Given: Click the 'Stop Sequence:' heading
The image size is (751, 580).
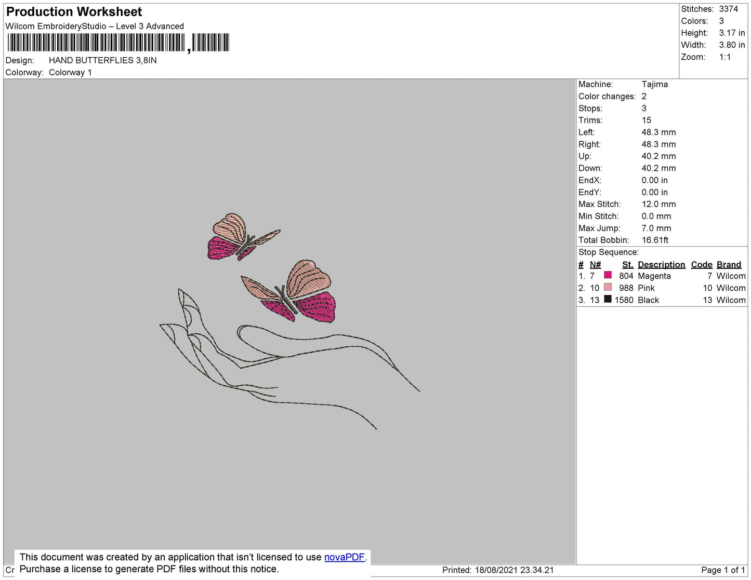Looking at the screenshot, I should [x=609, y=252].
